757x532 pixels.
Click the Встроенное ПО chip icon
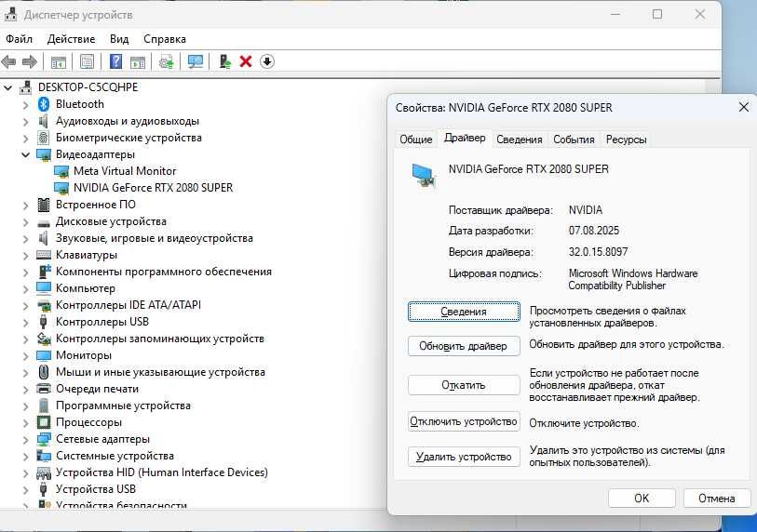point(44,205)
